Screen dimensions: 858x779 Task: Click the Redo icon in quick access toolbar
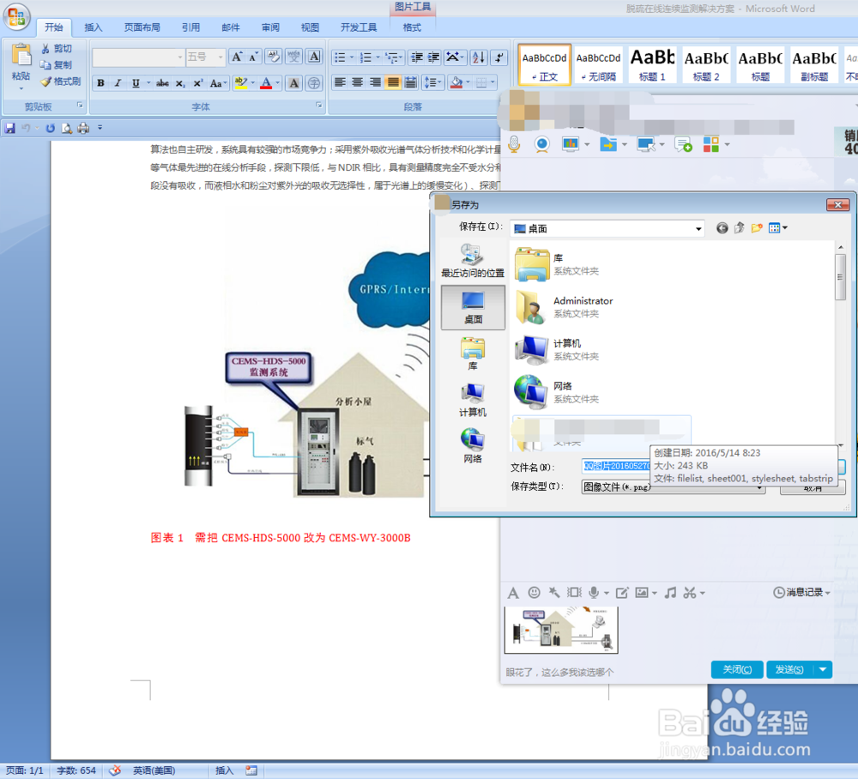[x=50, y=128]
